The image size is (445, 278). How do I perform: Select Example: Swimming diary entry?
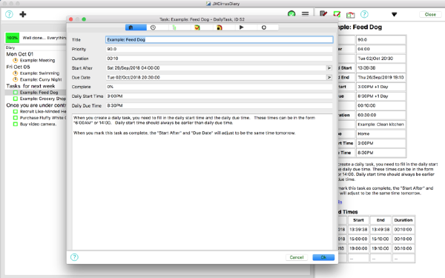pos(39,73)
